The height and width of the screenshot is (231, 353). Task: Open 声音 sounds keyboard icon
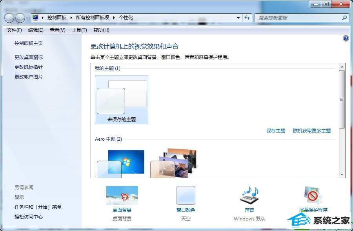249,195
